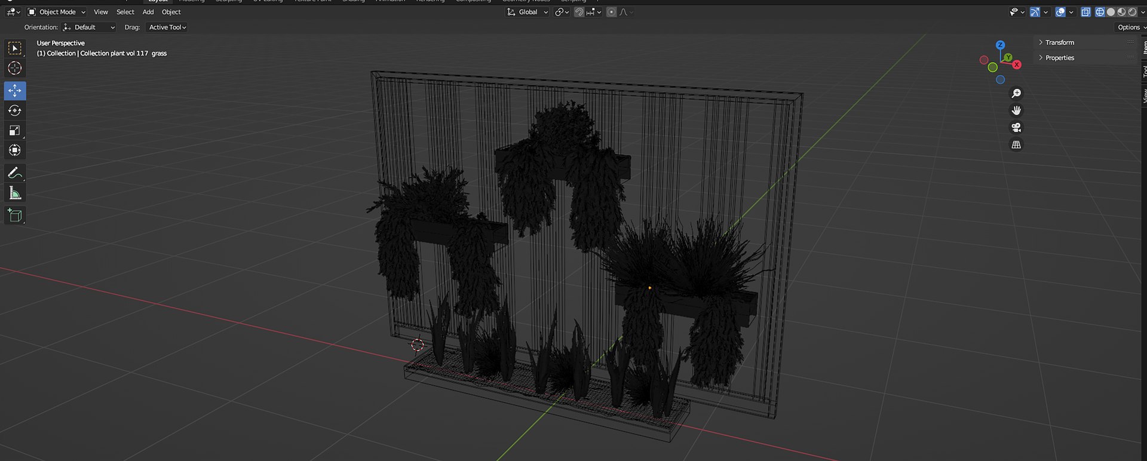The image size is (1147, 461).
Task: Toggle camera view with camera icon
Action: click(x=1016, y=128)
